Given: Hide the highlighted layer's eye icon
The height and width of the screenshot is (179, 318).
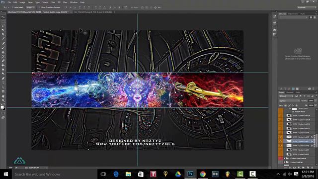Looking at the screenshot, I should [281, 141].
